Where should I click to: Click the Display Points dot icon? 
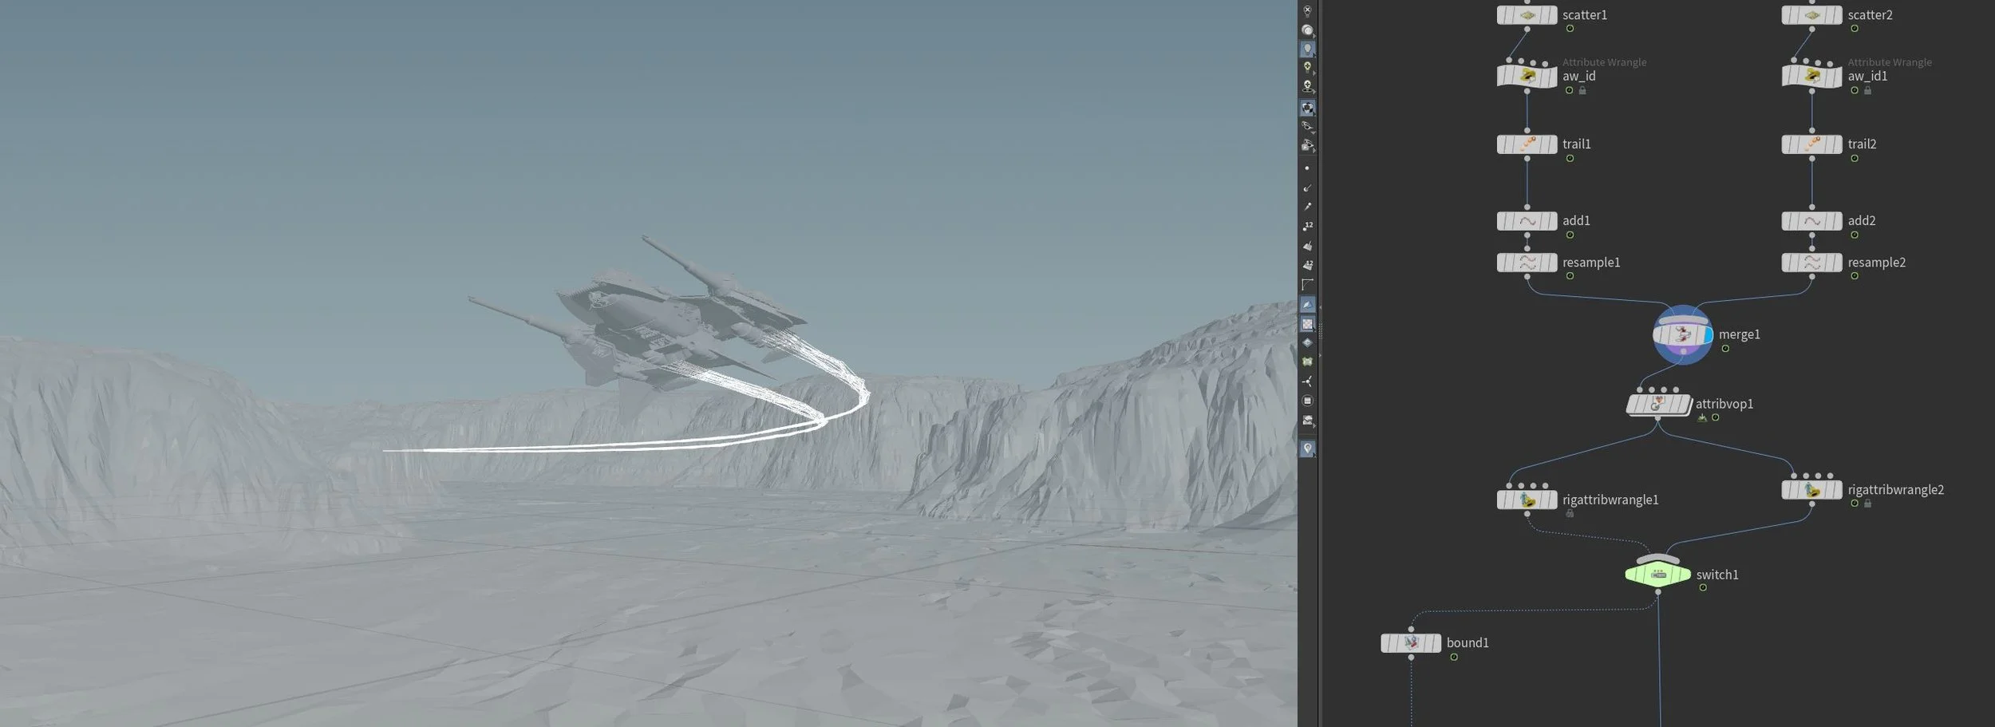pyautogui.click(x=1307, y=168)
